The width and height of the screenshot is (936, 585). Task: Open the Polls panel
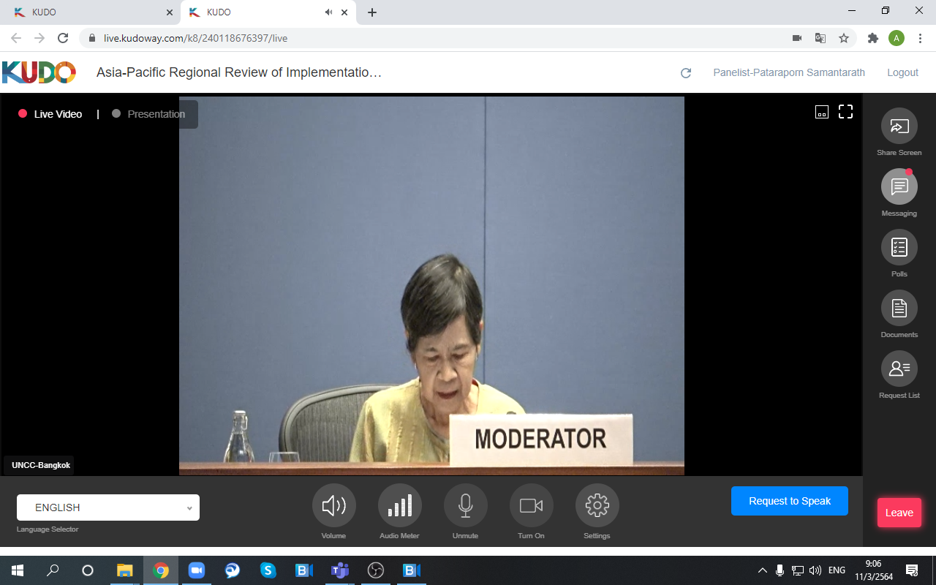[899, 248]
